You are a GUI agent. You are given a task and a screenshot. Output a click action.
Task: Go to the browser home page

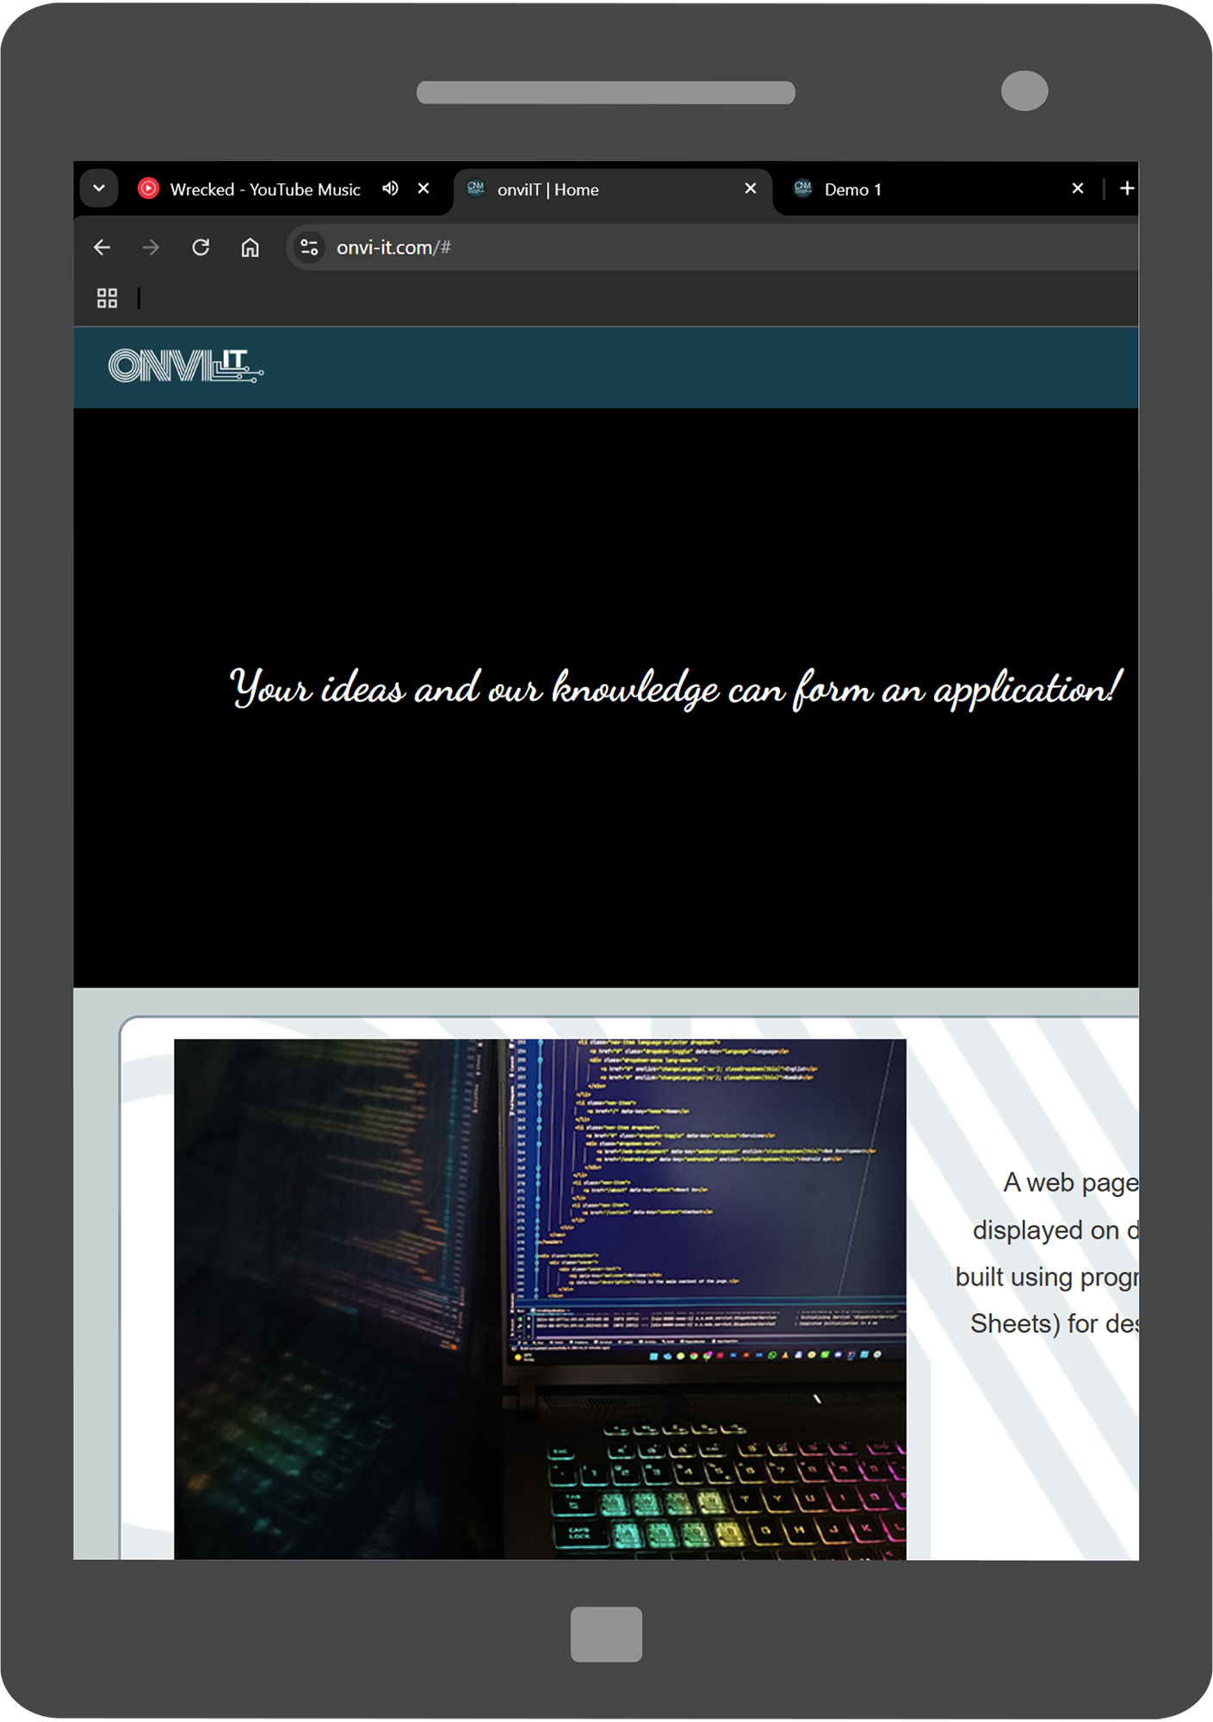[x=250, y=248]
